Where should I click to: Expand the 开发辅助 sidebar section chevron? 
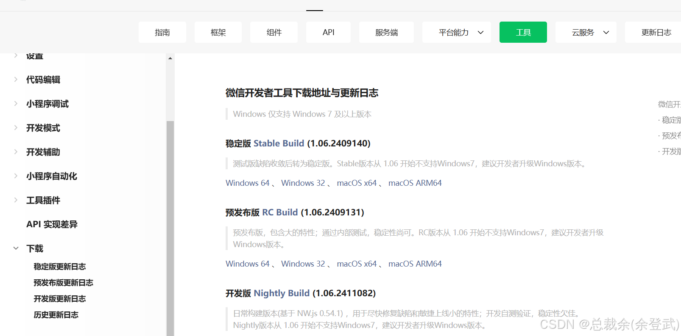click(x=16, y=152)
